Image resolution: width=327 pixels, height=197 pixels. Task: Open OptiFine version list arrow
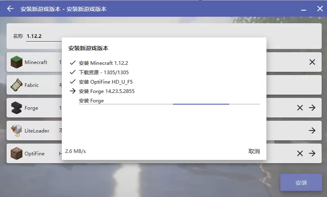click(x=312, y=153)
